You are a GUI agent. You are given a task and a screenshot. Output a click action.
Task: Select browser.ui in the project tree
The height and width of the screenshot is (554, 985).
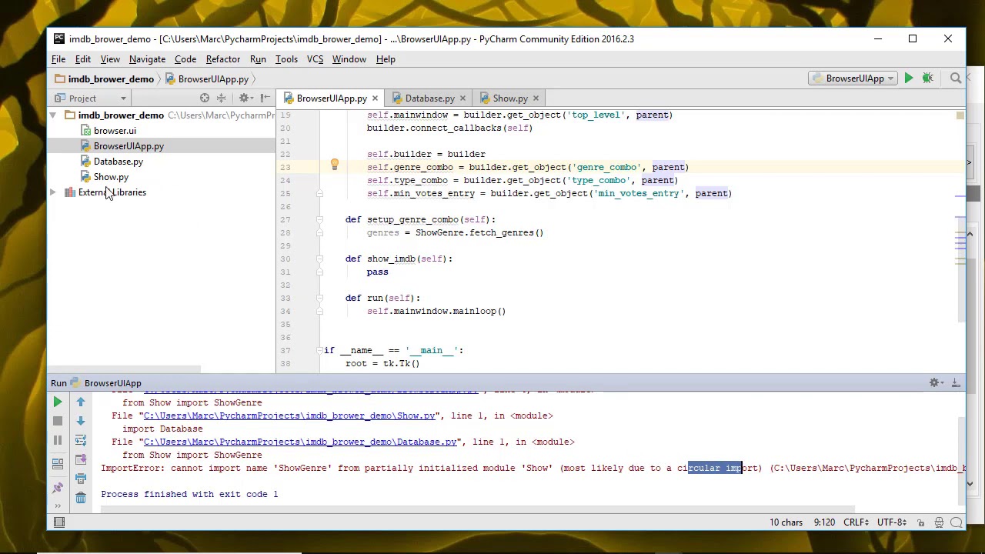115,131
